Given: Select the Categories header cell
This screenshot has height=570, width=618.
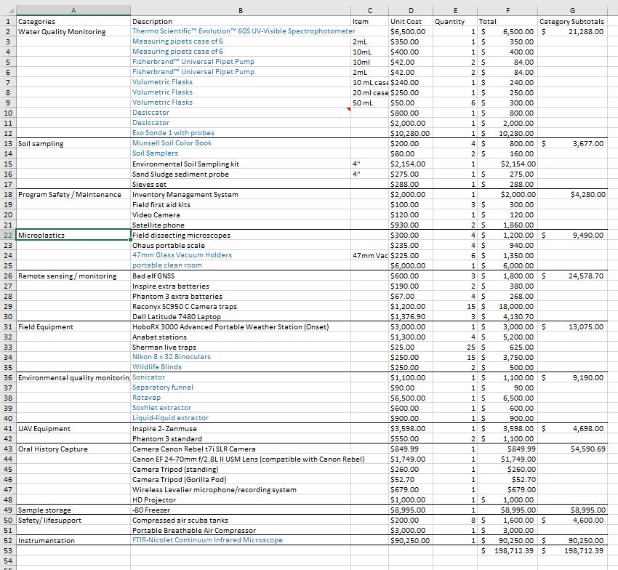Looking at the screenshot, I should [x=73, y=21].
